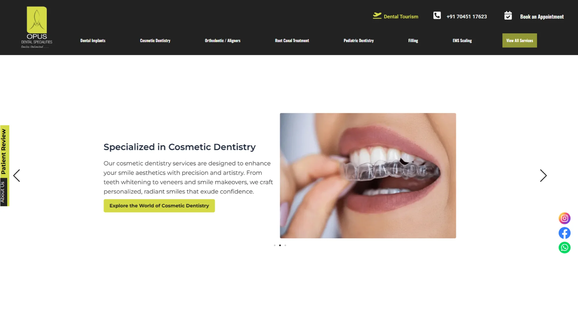Select the first carousel dot
Image resolution: width=578 pixels, height=325 pixels.
pyautogui.click(x=275, y=245)
